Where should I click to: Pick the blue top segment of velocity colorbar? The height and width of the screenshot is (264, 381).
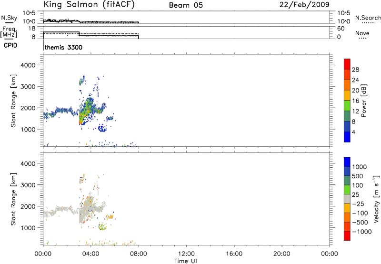click(x=347, y=162)
